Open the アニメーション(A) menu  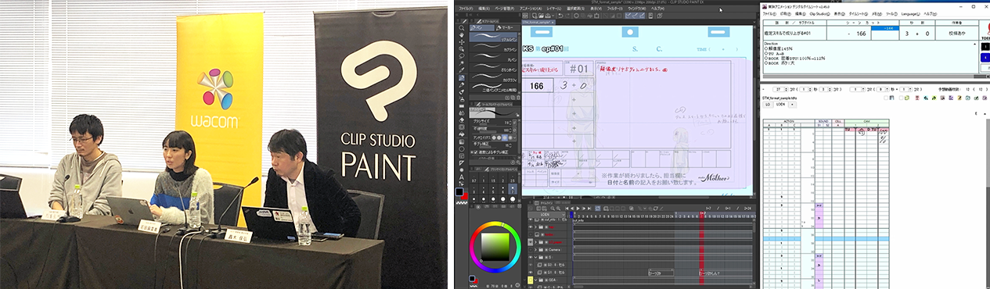[531, 9]
